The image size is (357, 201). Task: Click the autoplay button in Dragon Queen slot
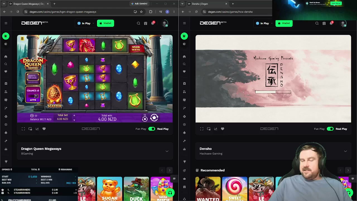(145, 119)
